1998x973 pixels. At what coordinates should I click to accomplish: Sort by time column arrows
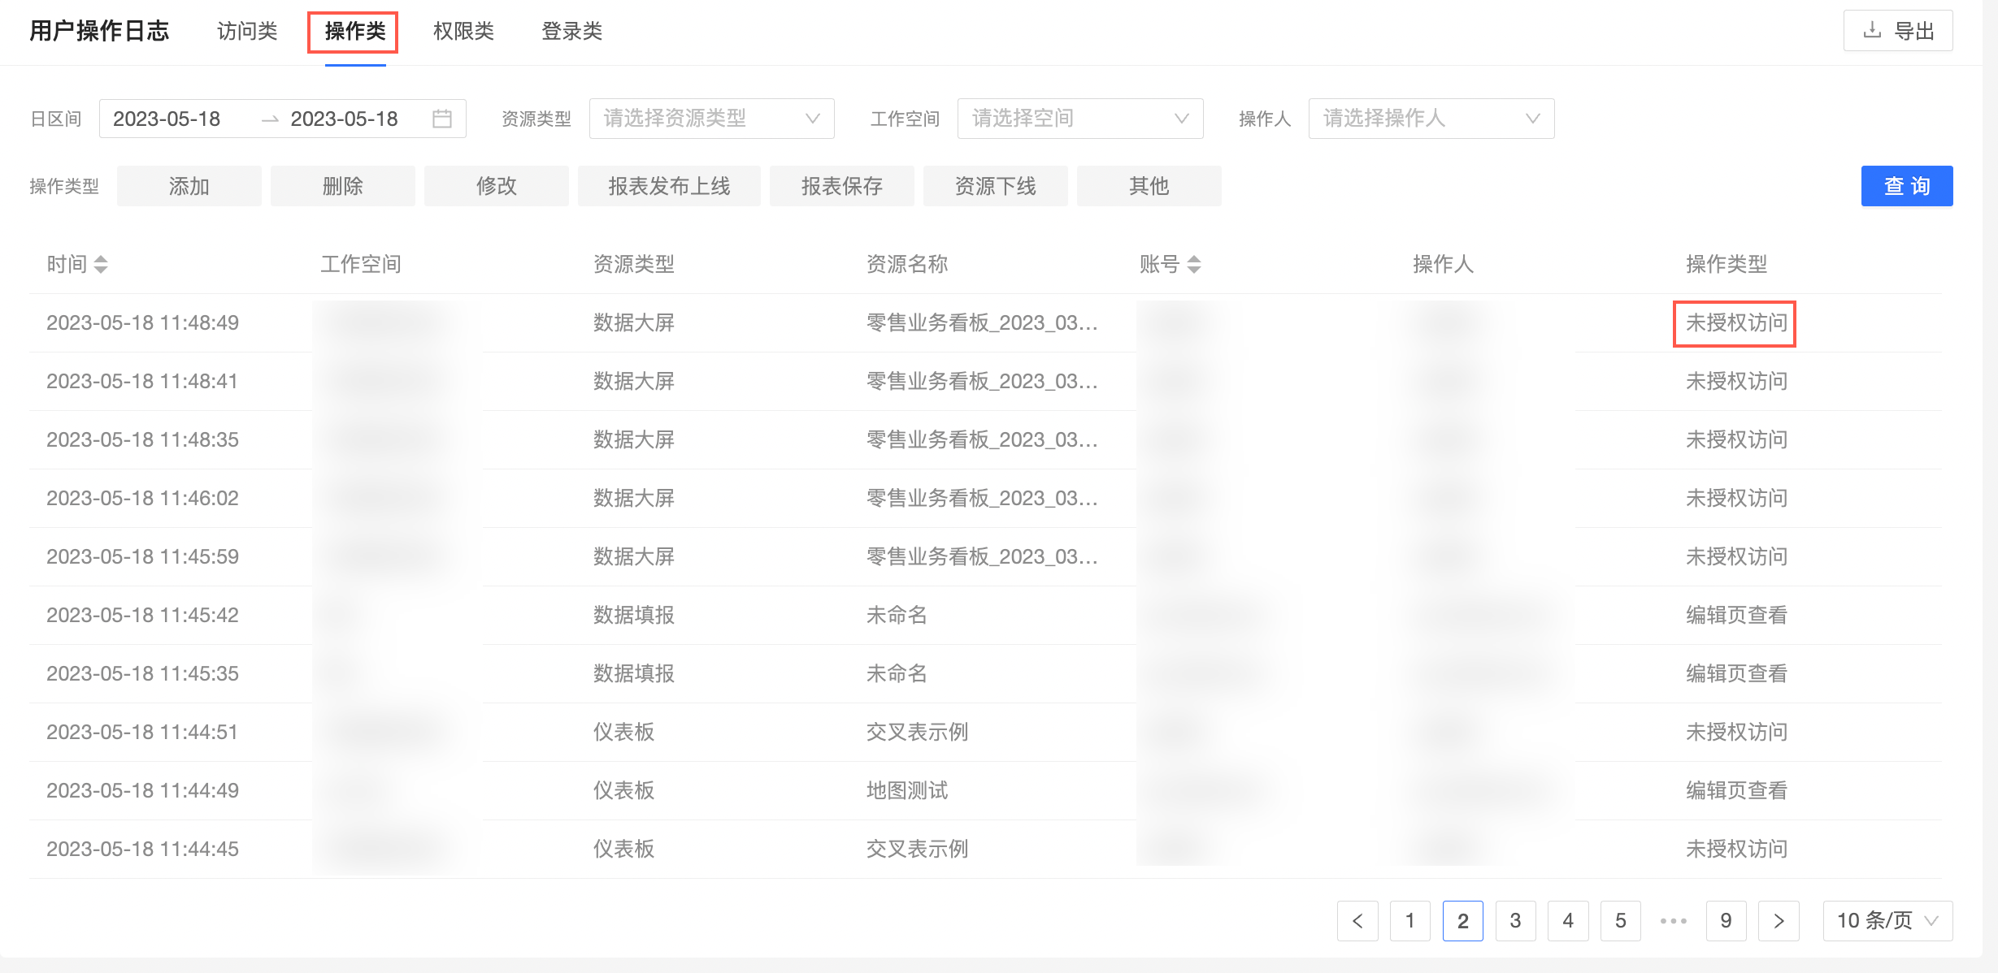tap(101, 264)
